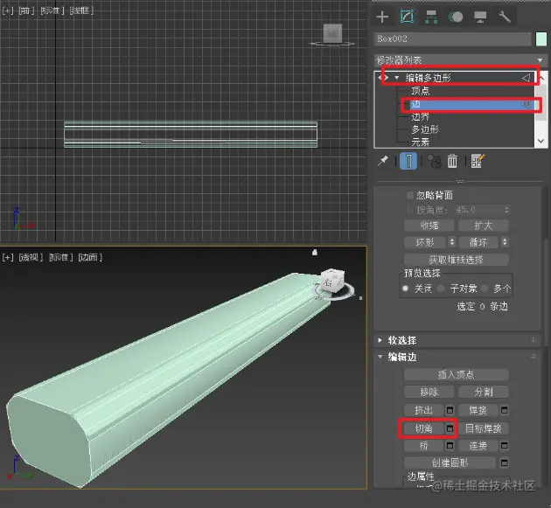Open the Hierarchy panel tab
This screenshot has height=508, width=551.
tap(431, 17)
